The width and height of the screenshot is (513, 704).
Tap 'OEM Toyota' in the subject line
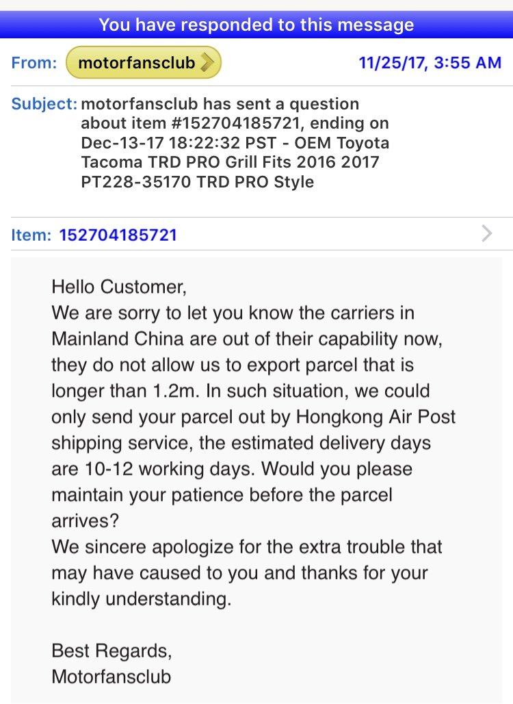(x=341, y=143)
